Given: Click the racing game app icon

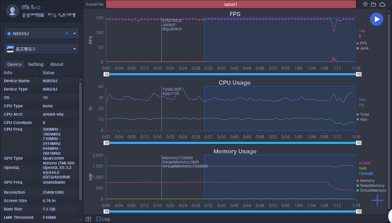Looking at the screenshot, I should click(10, 49).
